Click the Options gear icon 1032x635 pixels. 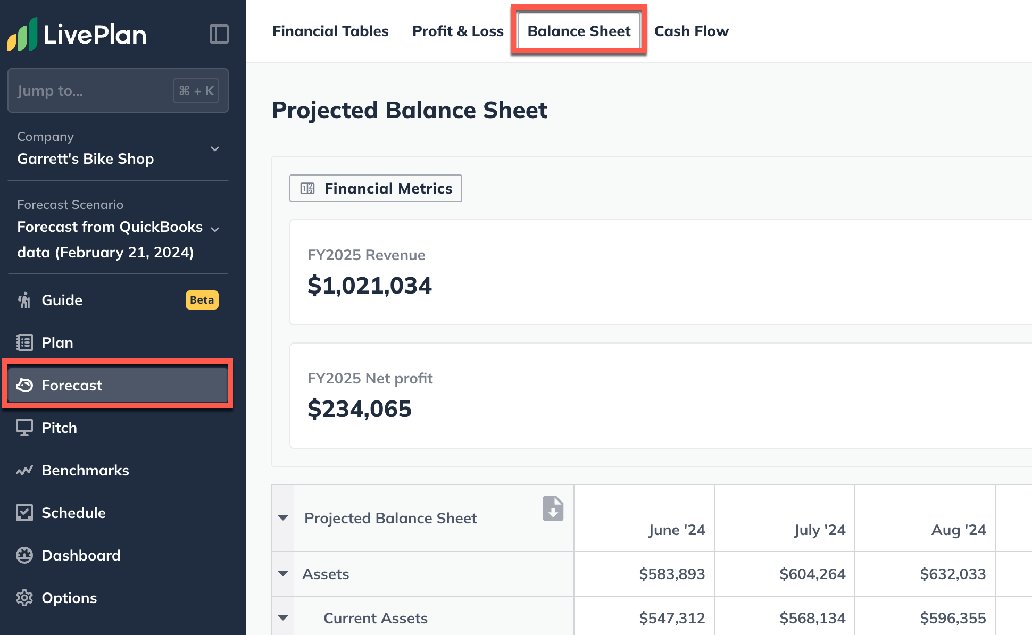(x=24, y=598)
